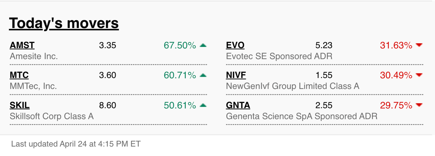Click the green up arrow beside 50.61%

tap(203, 105)
